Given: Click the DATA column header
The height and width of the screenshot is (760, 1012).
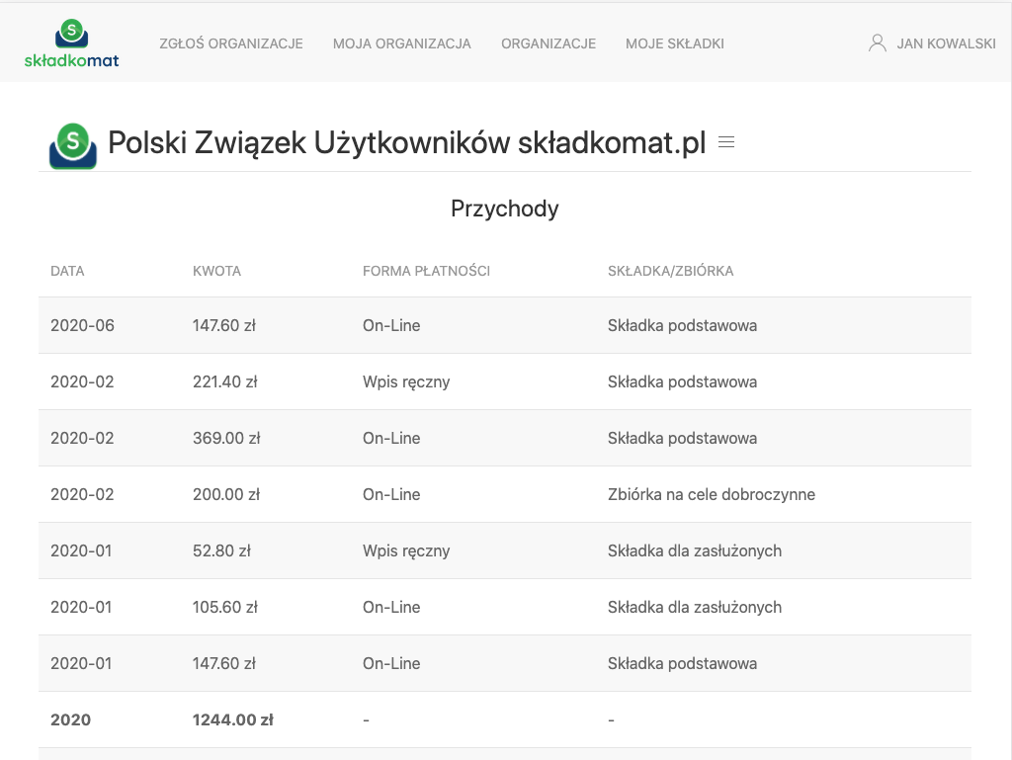Looking at the screenshot, I should coord(67,271).
